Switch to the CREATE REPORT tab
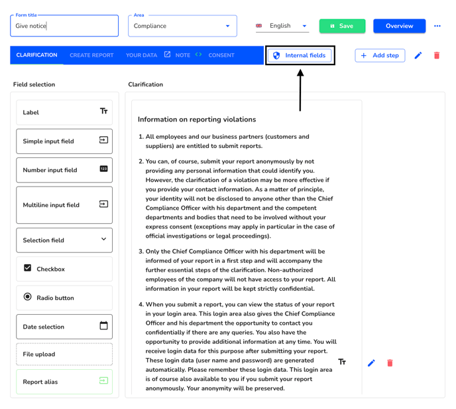456x409 pixels. pyautogui.click(x=91, y=55)
